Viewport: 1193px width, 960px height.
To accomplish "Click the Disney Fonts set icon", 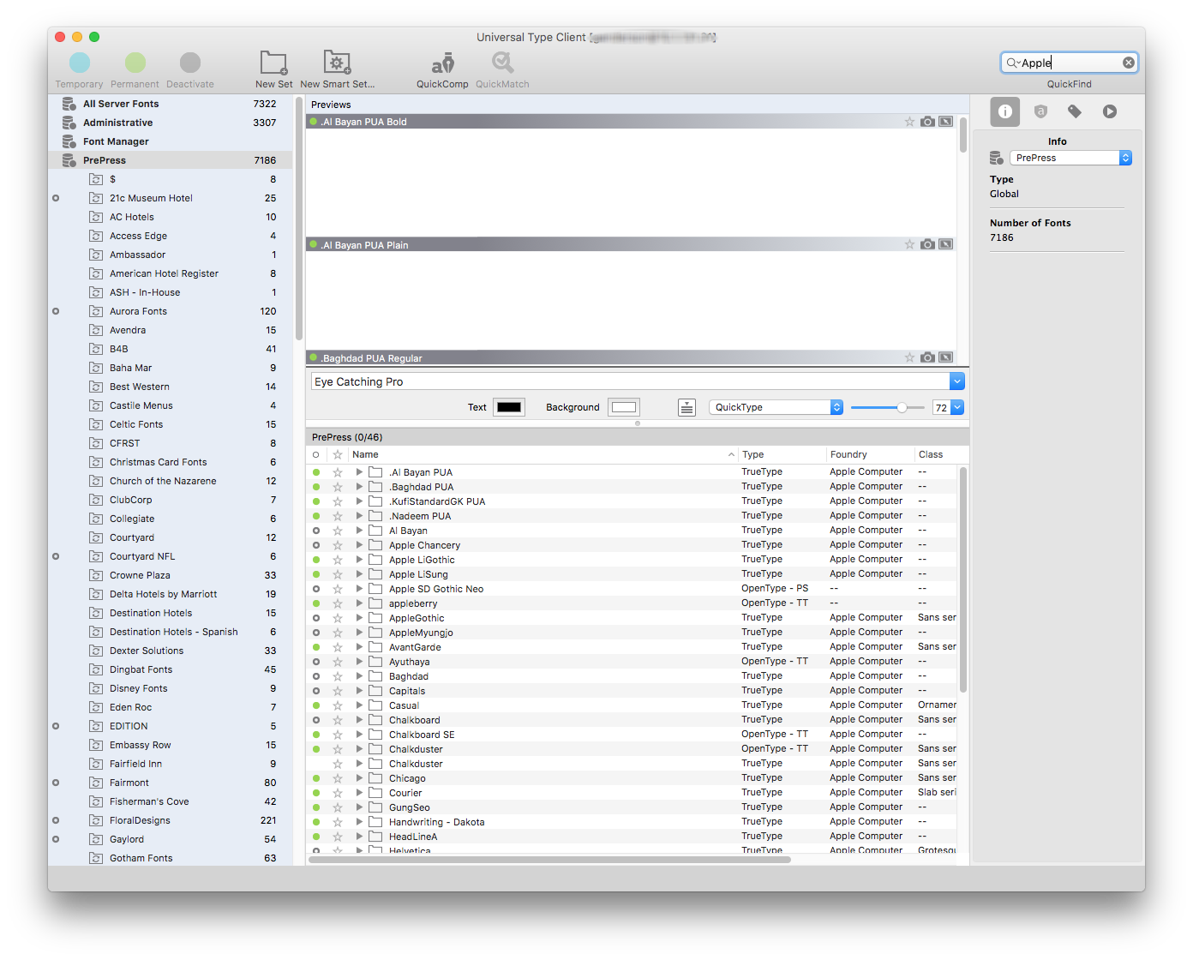I will tap(96, 688).
